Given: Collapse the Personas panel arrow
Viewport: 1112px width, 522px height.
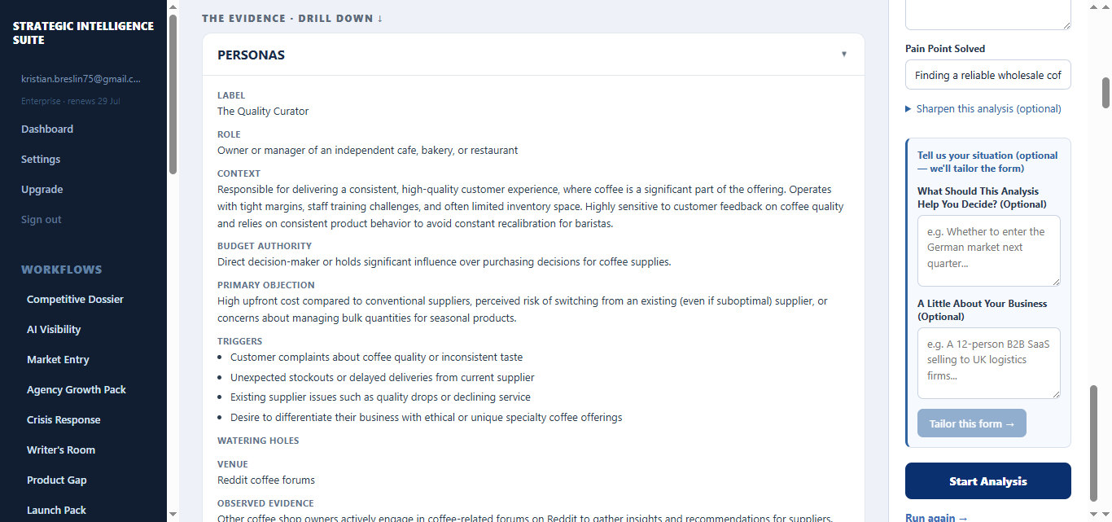Looking at the screenshot, I should tap(844, 55).
